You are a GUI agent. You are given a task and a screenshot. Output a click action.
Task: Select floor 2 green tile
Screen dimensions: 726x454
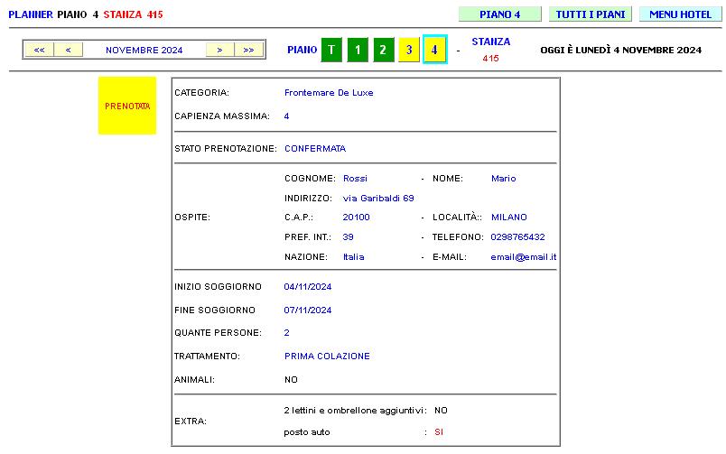(x=384, y=50)
